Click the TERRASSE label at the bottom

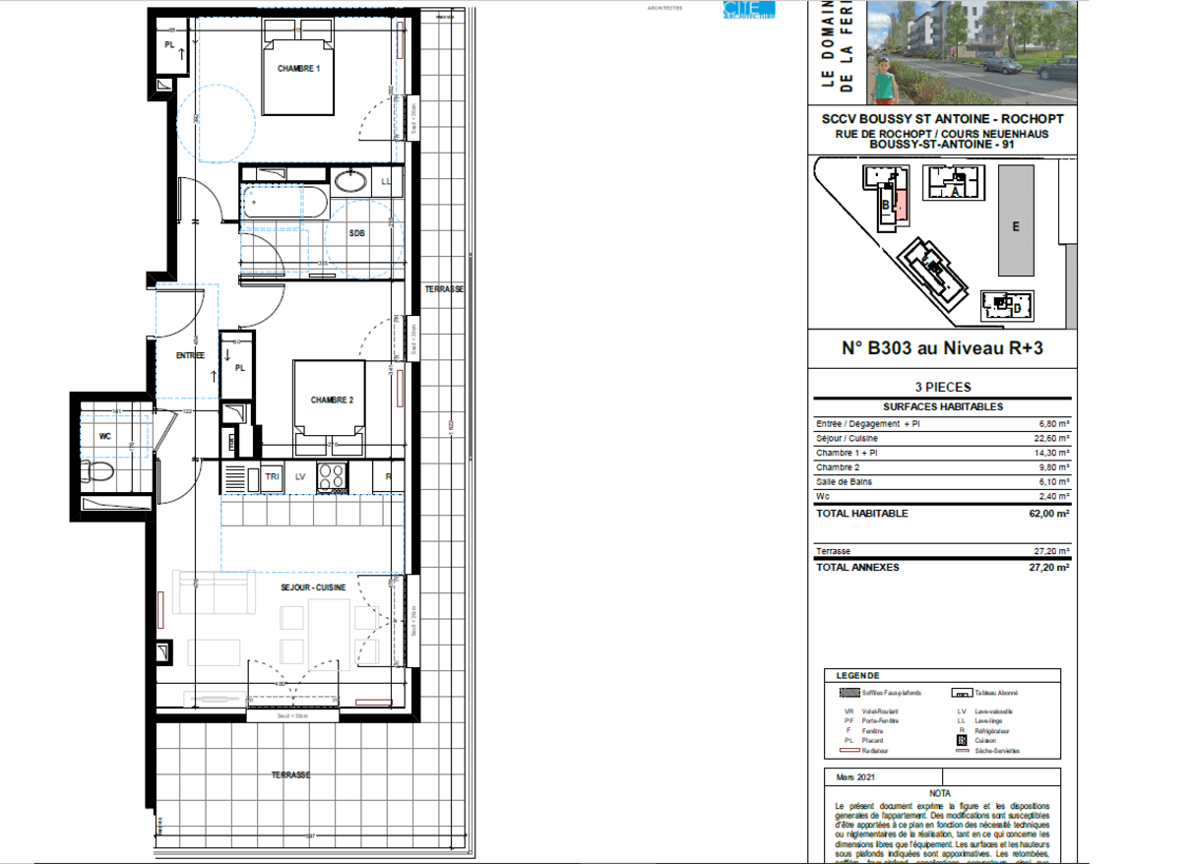[291, 775]
